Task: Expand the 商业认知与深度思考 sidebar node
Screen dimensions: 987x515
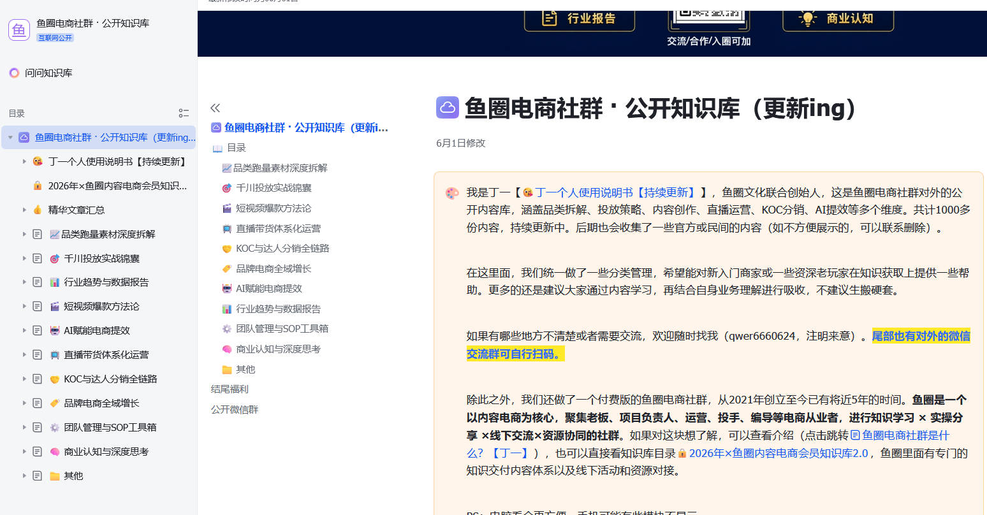Action: [x=24, y=451]
